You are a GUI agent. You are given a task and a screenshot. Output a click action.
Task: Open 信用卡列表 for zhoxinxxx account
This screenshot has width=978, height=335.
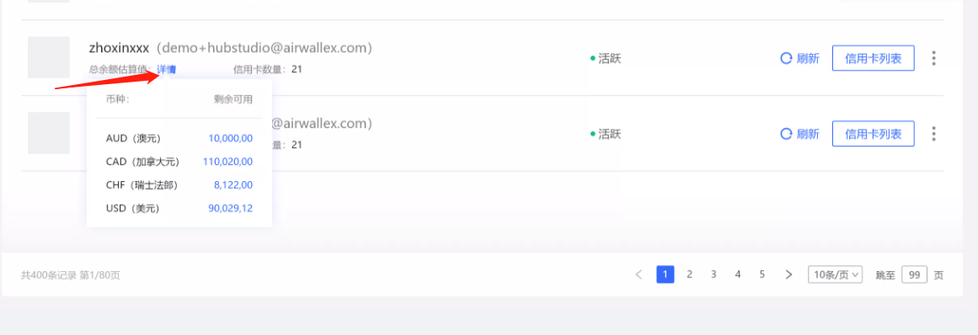874,59
